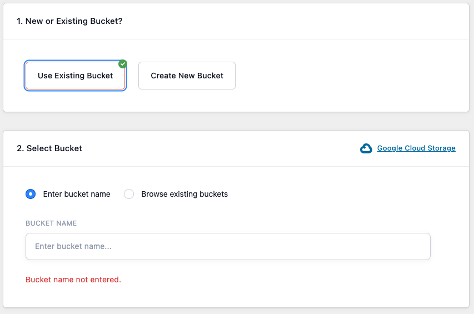This screenshot has height=314, width=474.
Task: Select the Browse existing buckets radio button
Action: (129, 194)
